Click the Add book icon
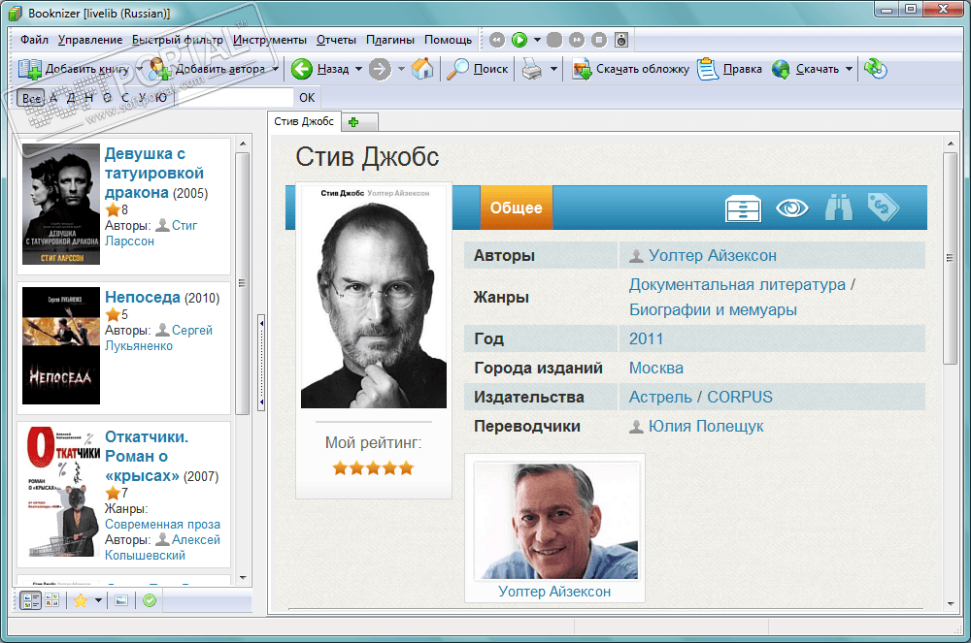This screenshot has width=971, height=643. (x=29, y=69)
